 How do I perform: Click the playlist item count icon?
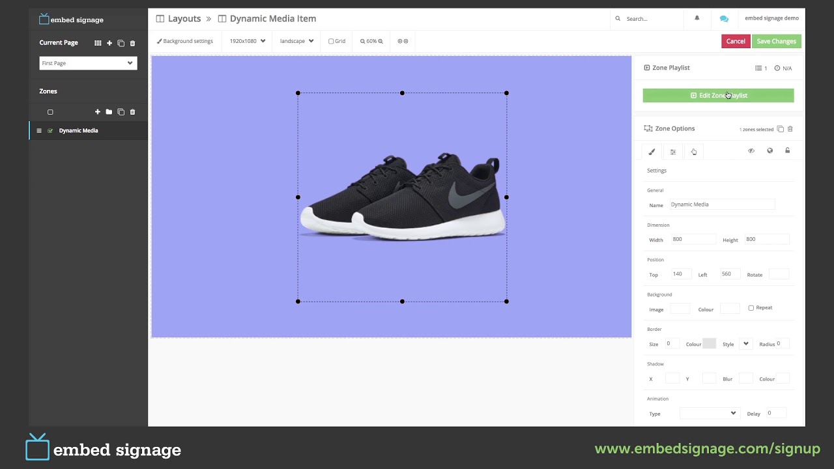coord(758,68)
